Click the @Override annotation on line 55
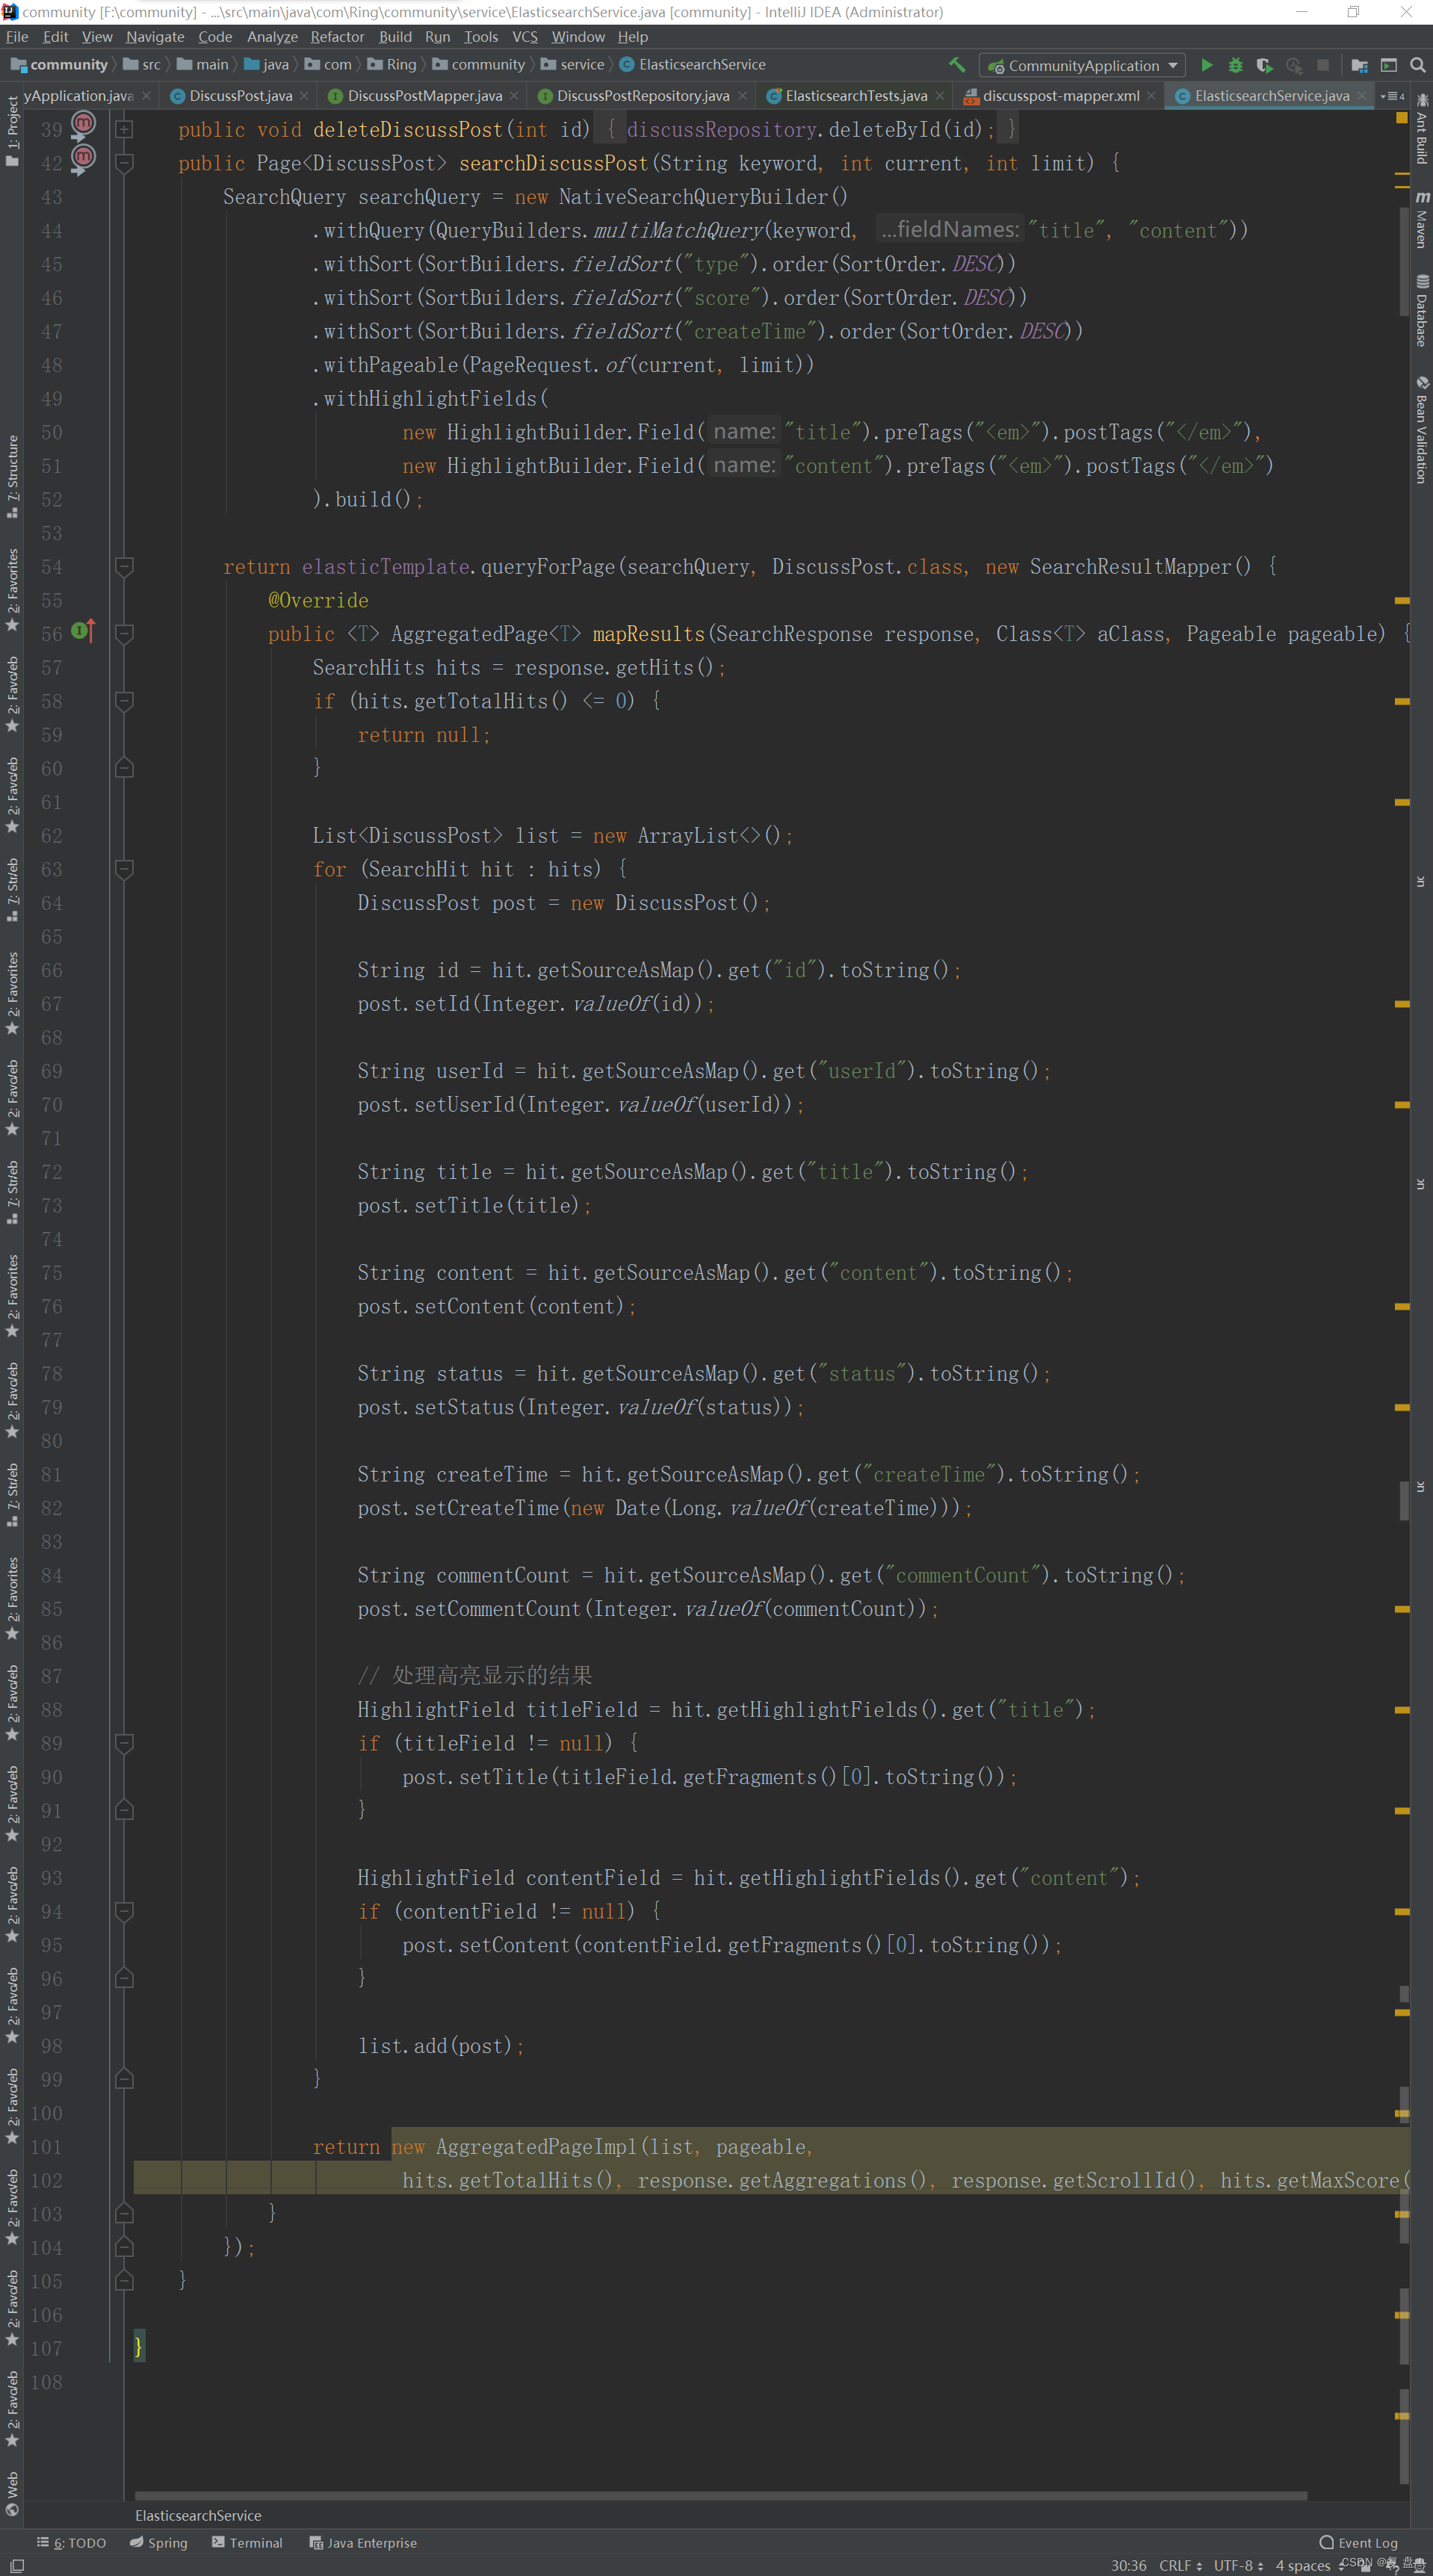 click(x=318, y=600)
